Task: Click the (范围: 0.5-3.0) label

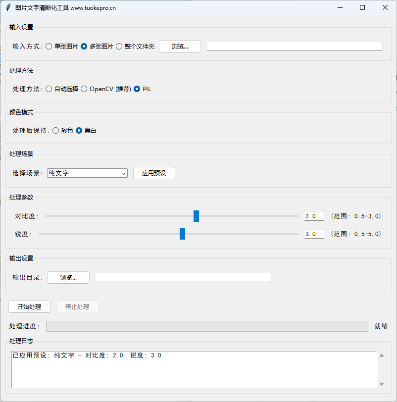Action: [x=356, y=216]
